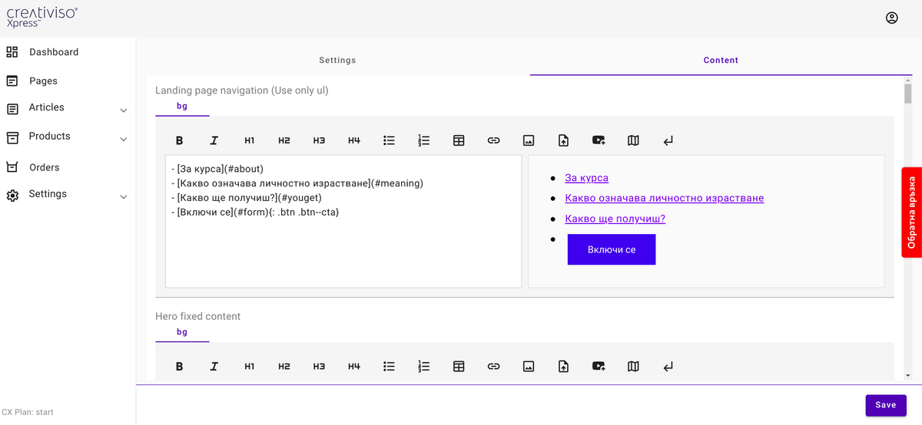Apply italic in Hero content toolbar
Screen dimensions: 922x425
[214, 367]
